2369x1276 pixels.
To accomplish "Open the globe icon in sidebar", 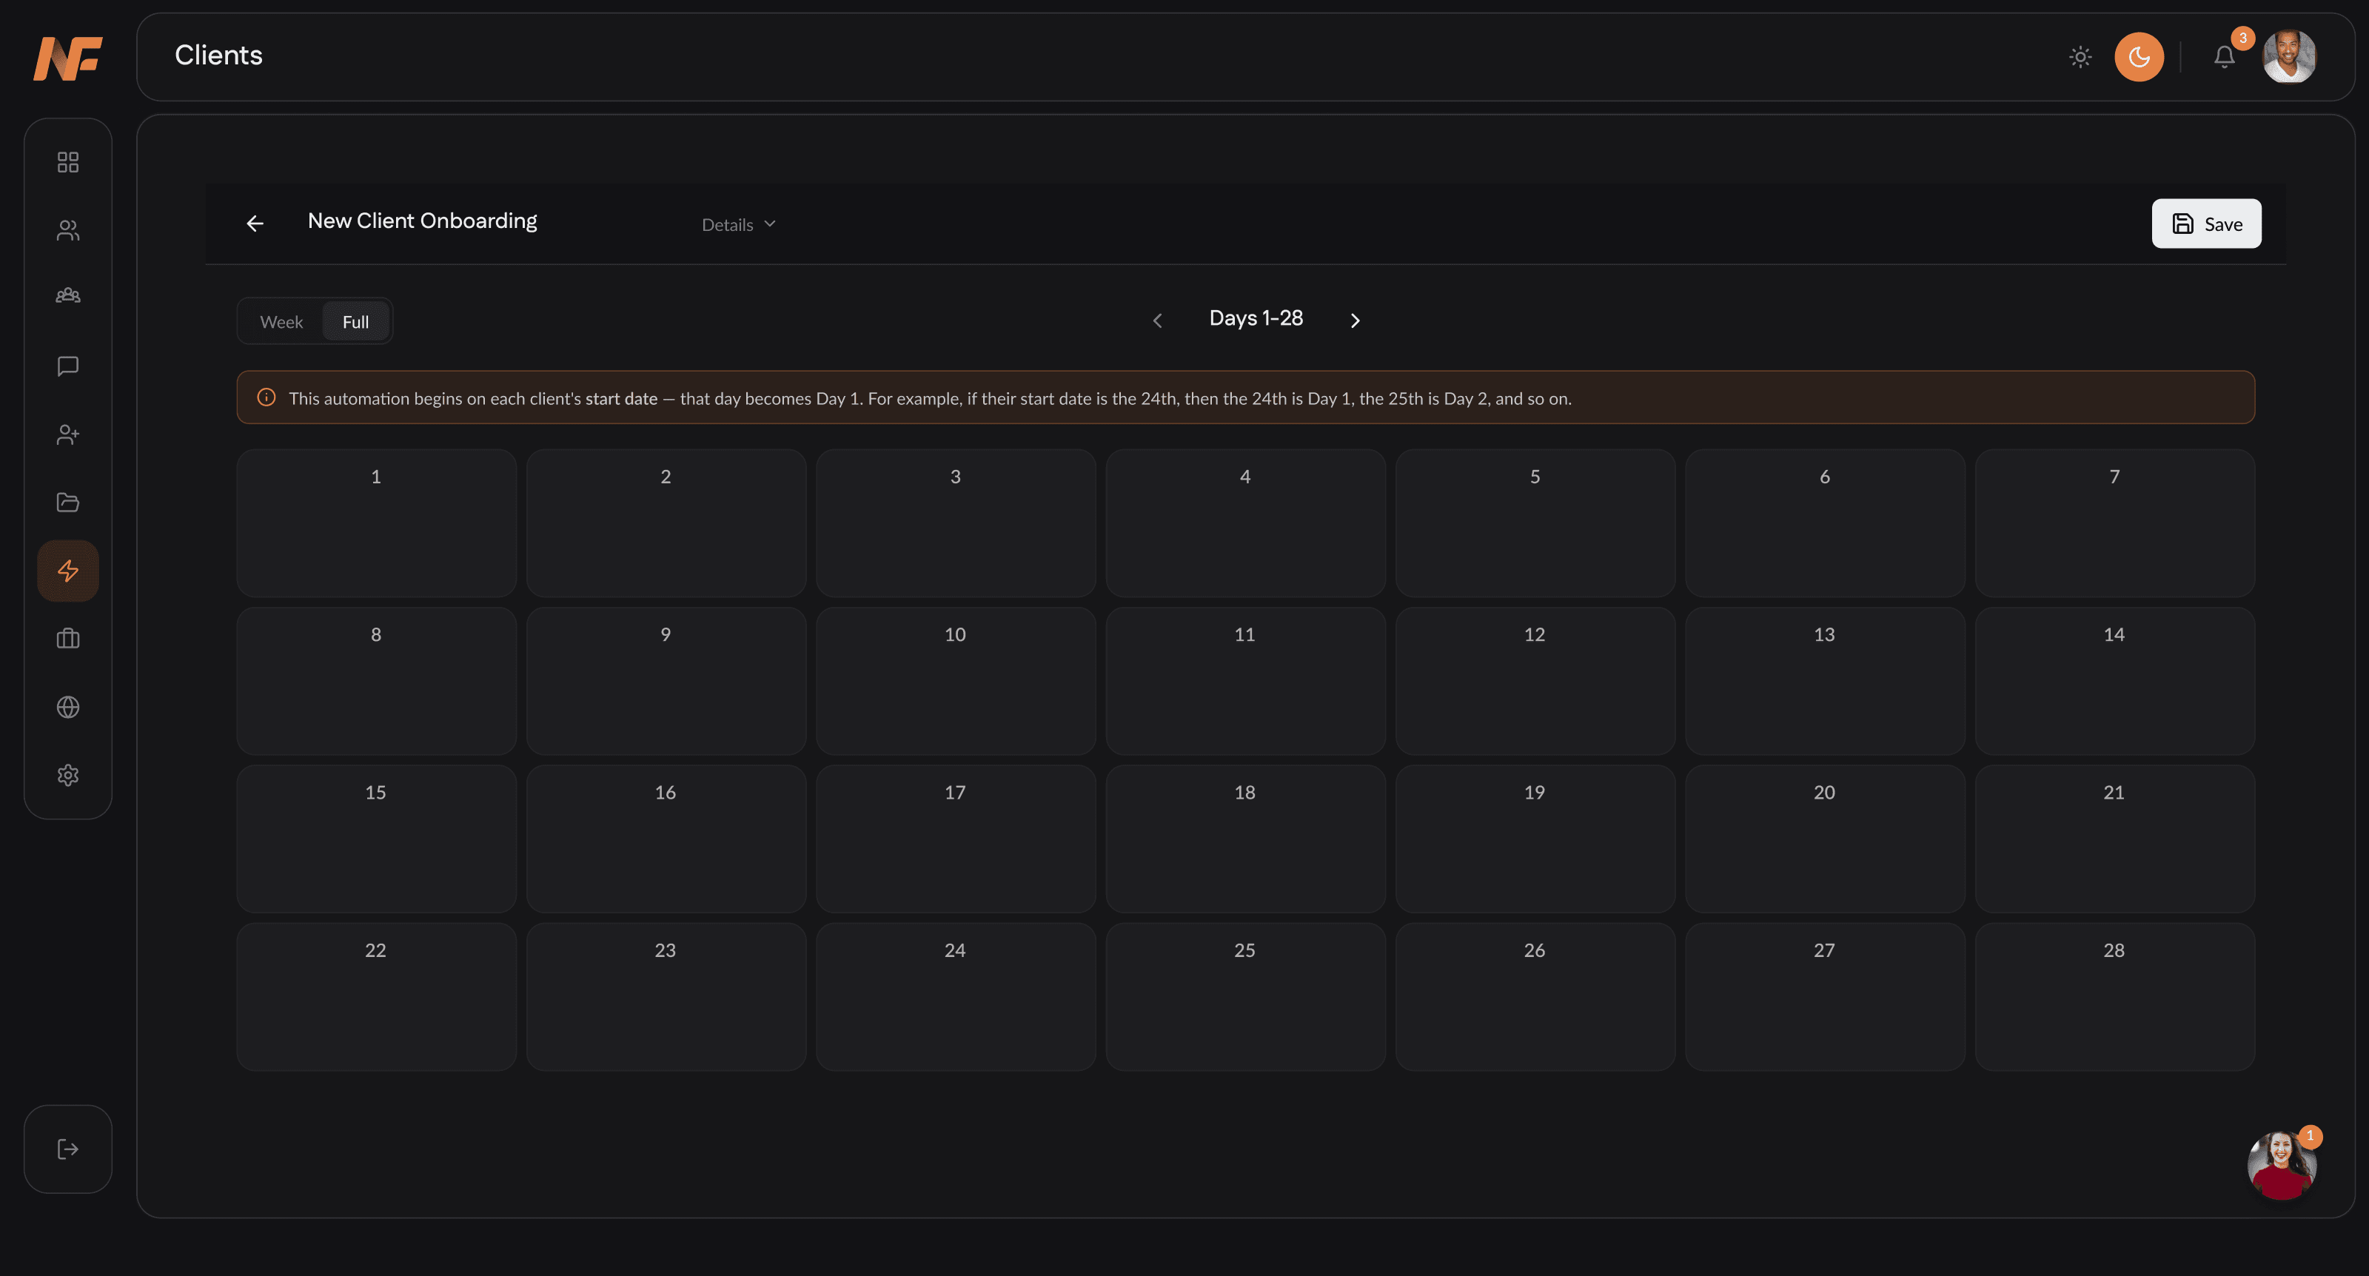I will (x=68, y=707).
